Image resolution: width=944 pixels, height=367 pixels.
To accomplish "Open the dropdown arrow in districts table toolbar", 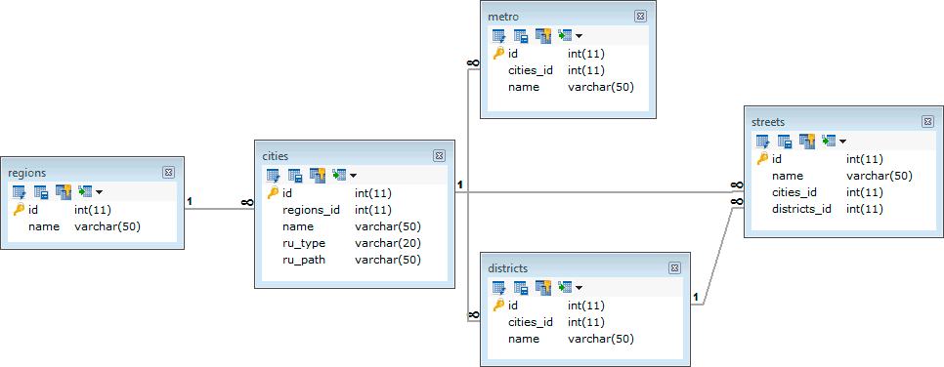I will pyautogui.click(x=579, y=288).
